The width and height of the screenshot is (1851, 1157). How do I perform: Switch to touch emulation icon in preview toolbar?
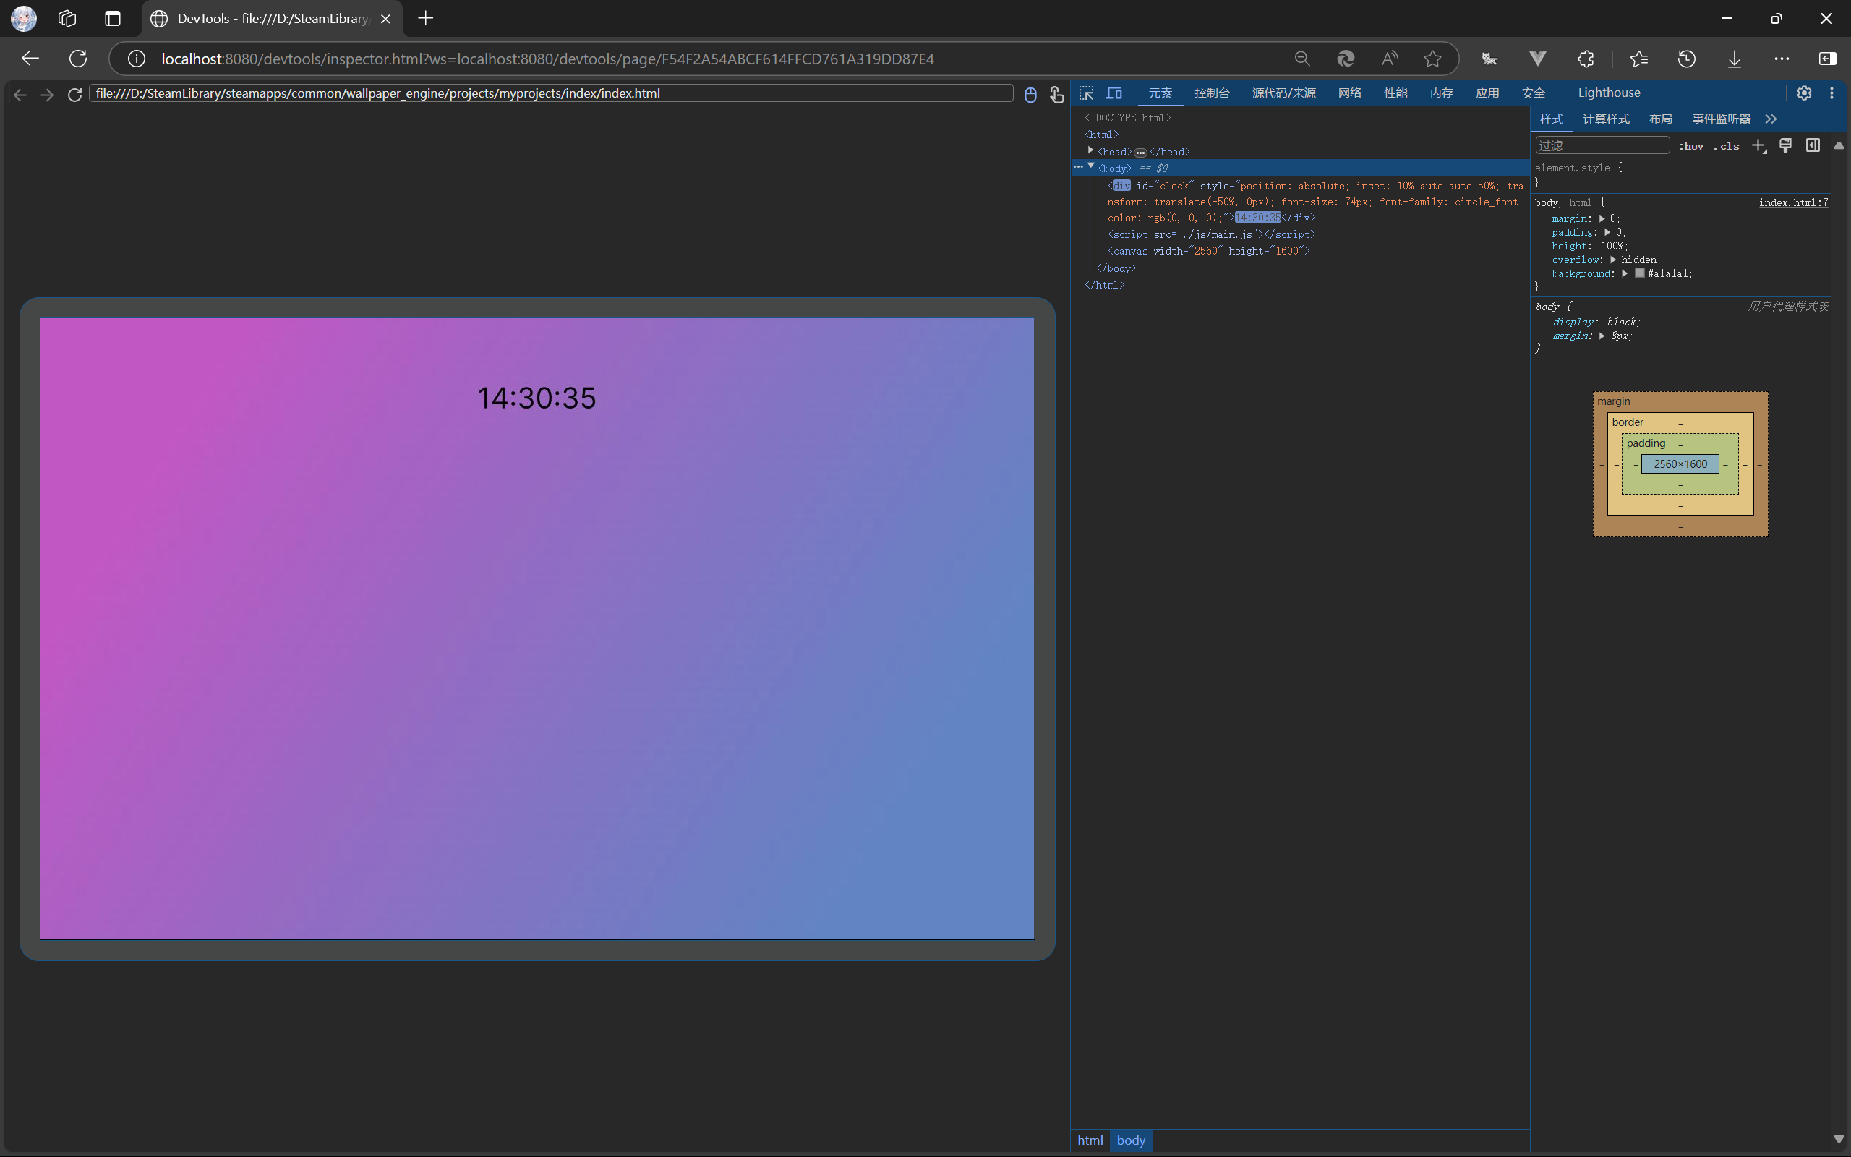tap(1056, 94)
